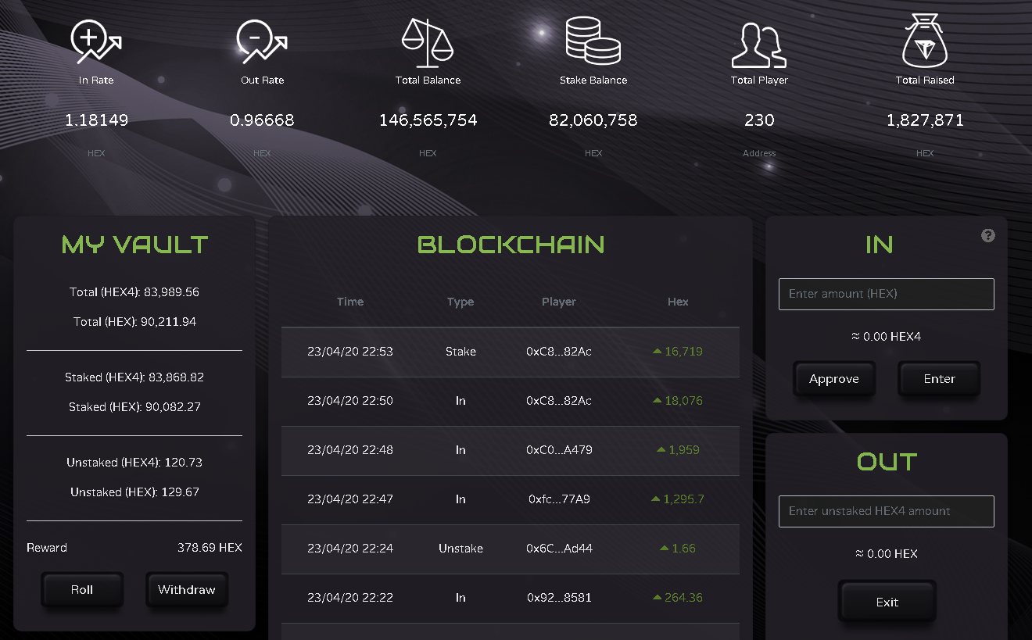Click the Out Rate minus-arrow icon
Image resolution: width=1032 pixels, height=640 pixels.
click(262, 41)
